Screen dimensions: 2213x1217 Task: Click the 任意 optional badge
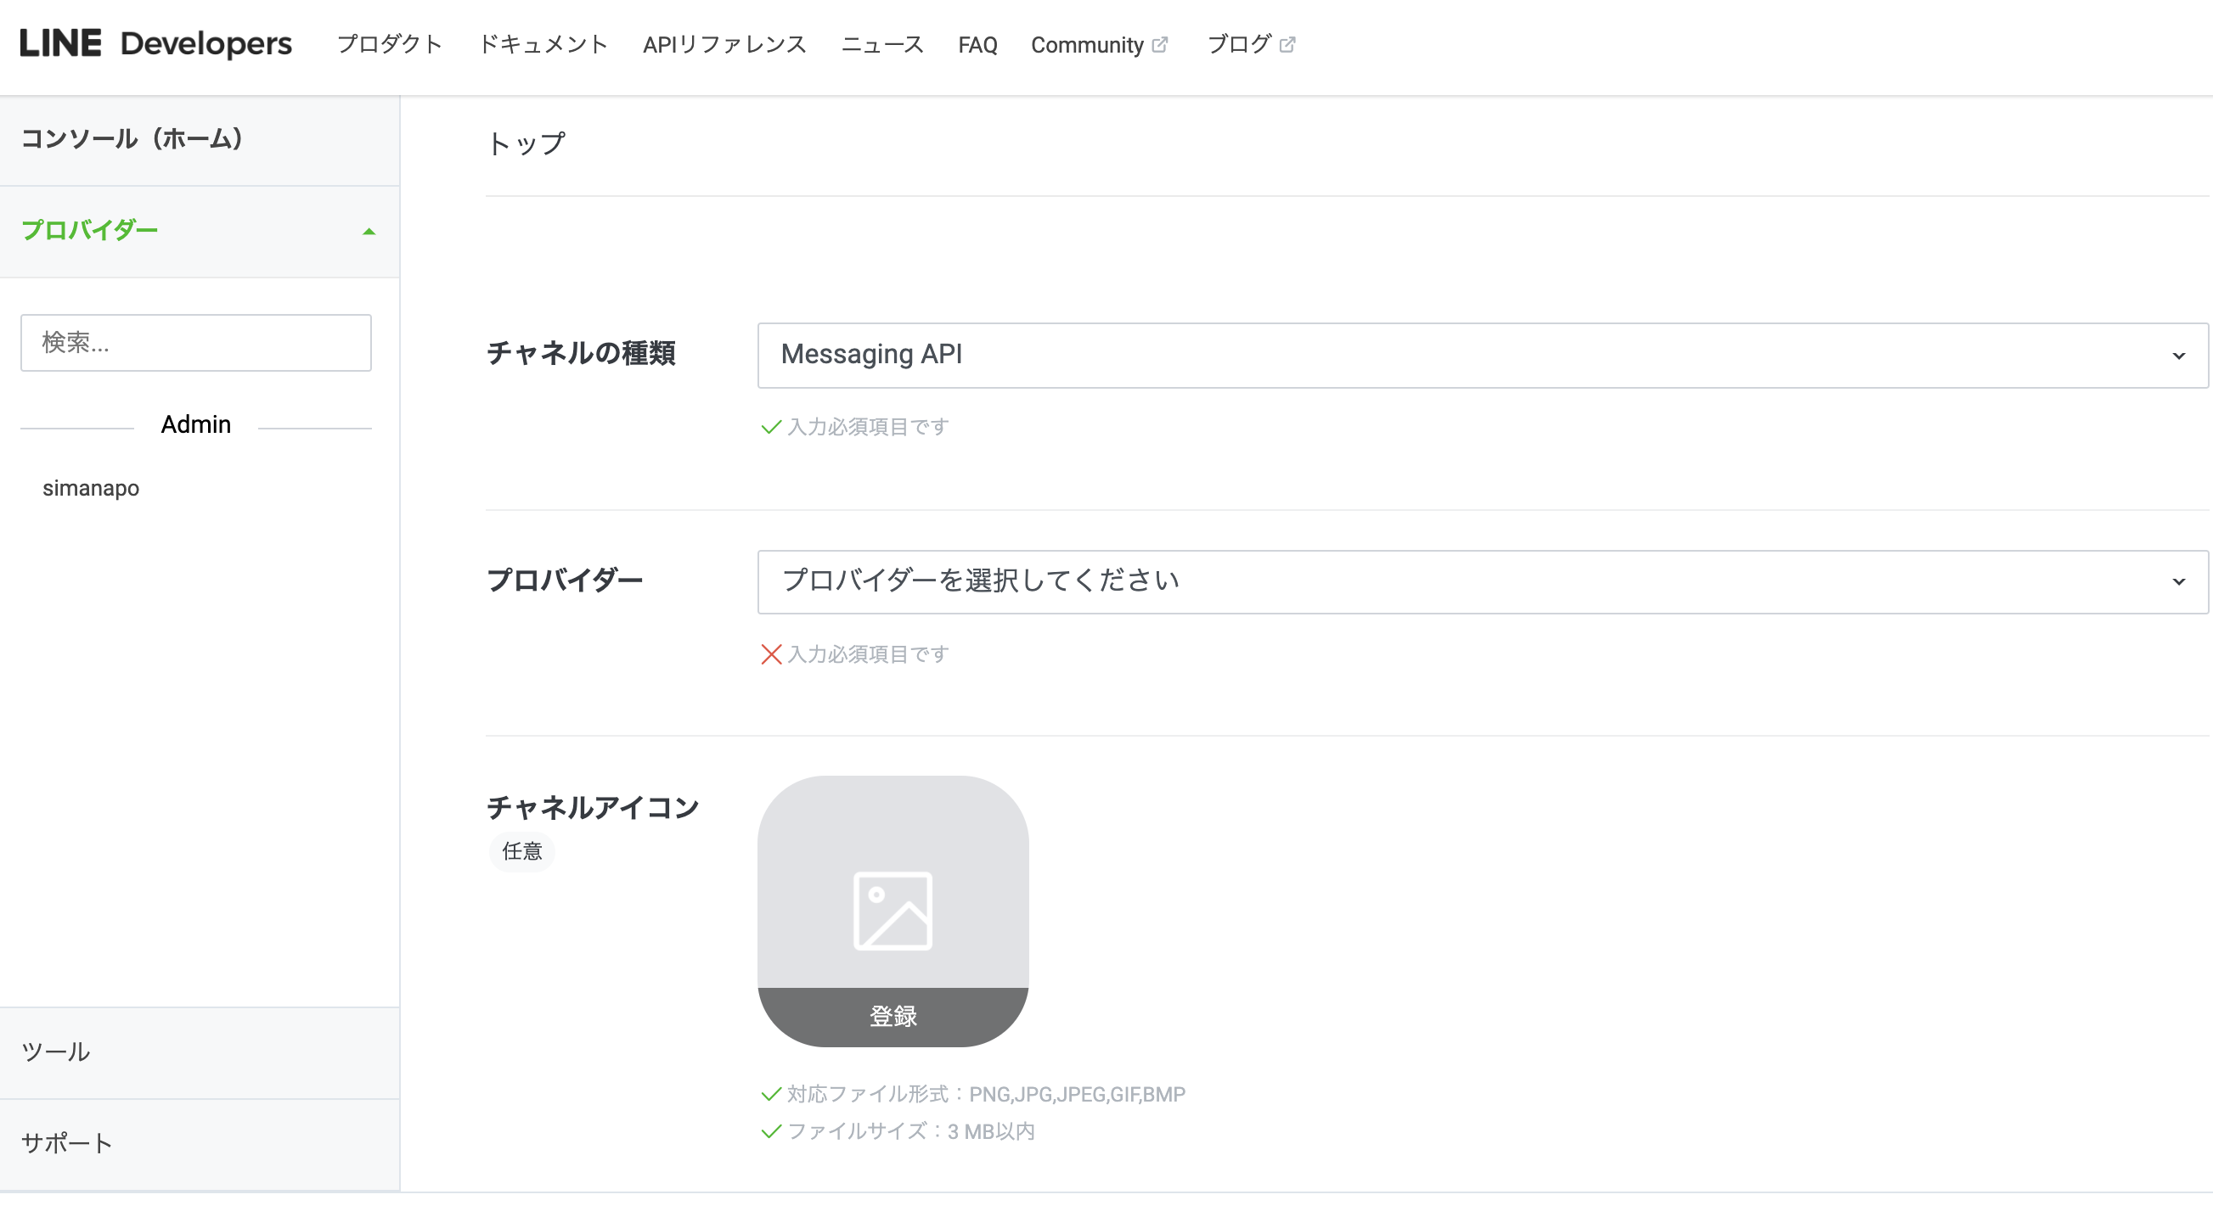pyautogui.click(x=521, y=851)
